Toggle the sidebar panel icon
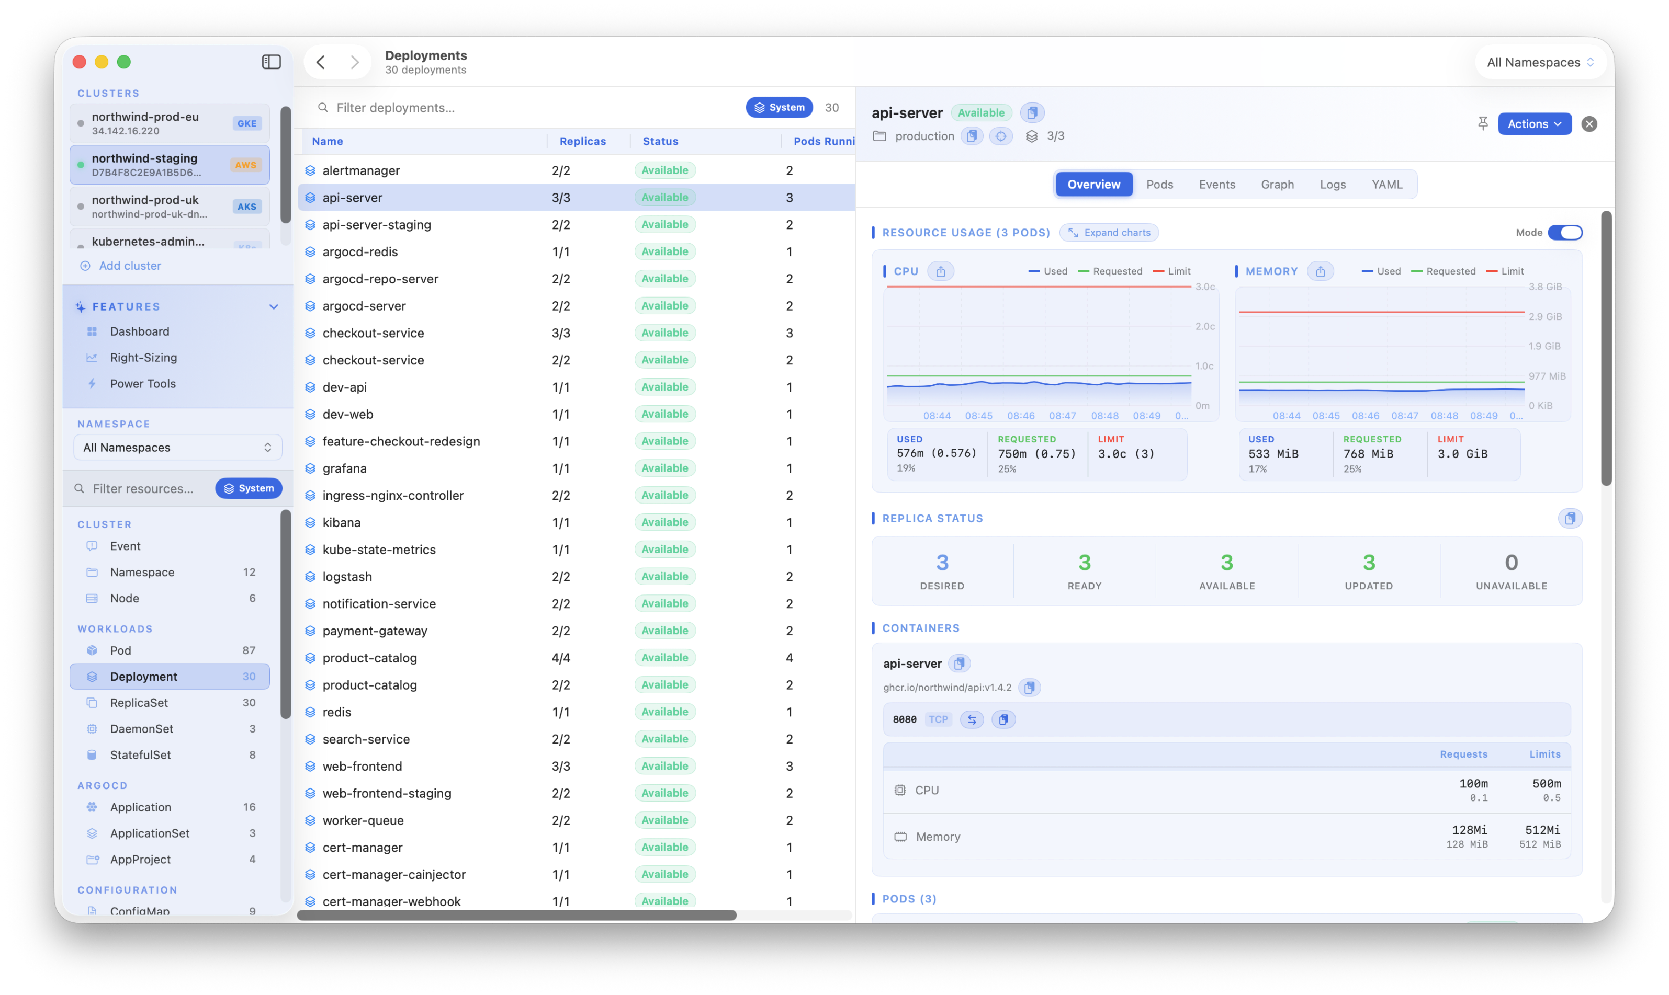The image size is (1669, 995). pos(271,62)
